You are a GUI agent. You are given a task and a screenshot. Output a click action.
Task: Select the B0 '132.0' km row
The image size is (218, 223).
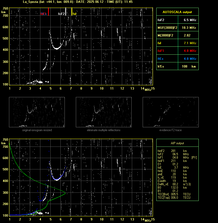point(172,188)
